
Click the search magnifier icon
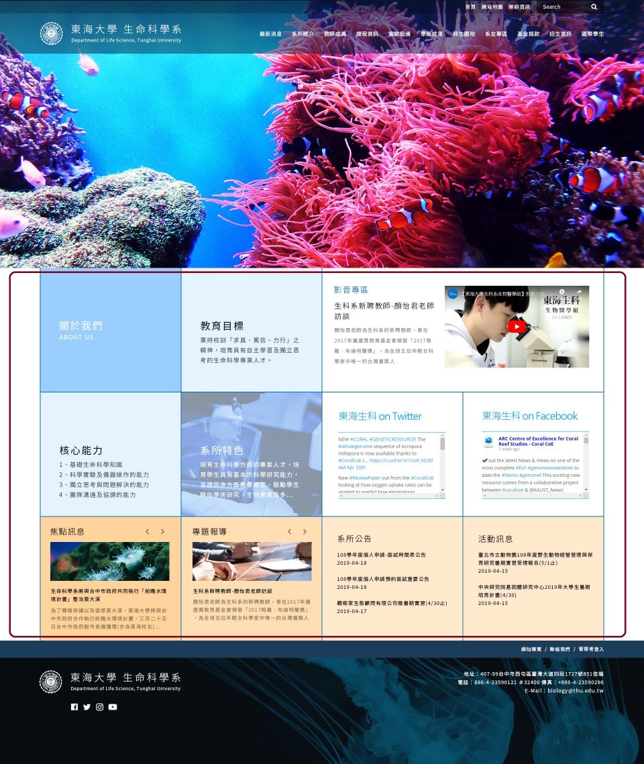click(594, 7)
